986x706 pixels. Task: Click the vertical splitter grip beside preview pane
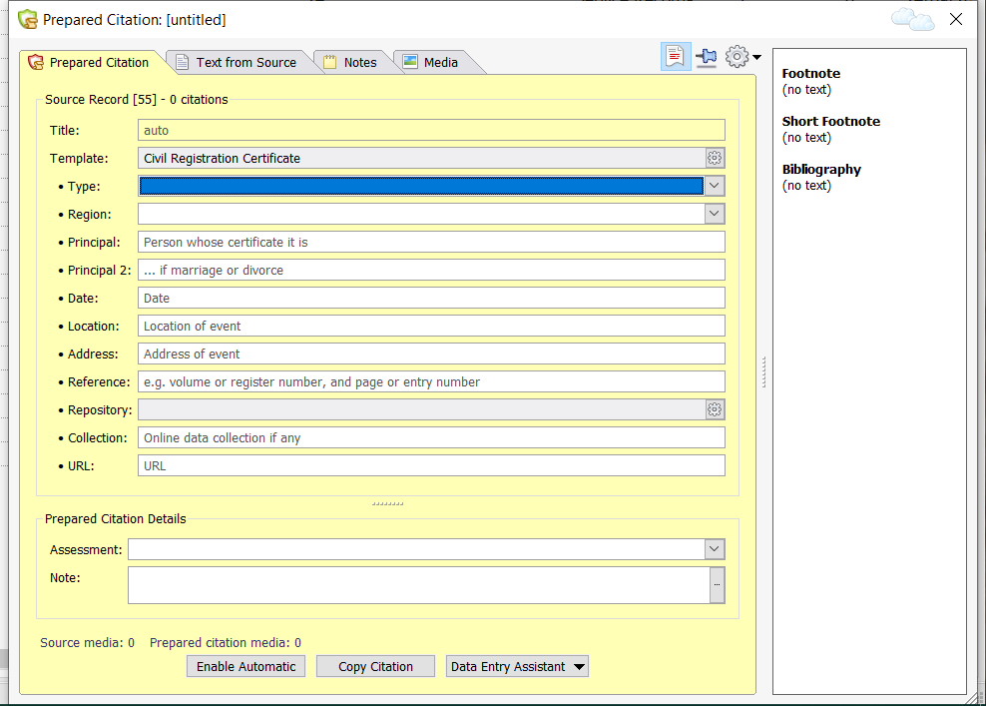pos(764,371)
